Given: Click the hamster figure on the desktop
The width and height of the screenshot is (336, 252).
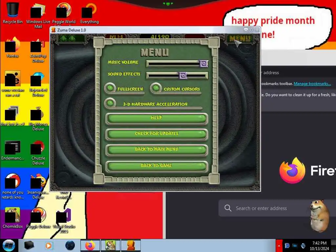Looking at the screenshot, I should (x=320, y=215).
